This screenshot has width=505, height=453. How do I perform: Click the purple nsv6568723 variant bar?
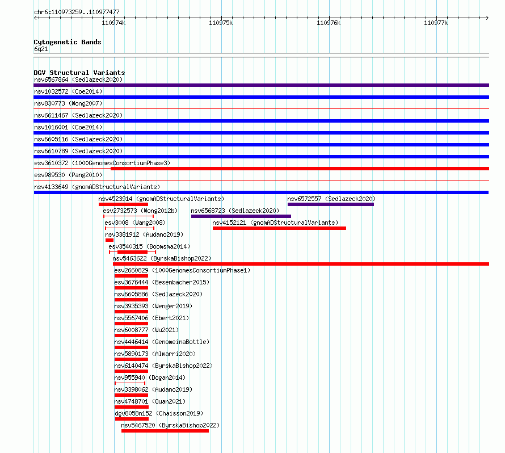point(241,216)
